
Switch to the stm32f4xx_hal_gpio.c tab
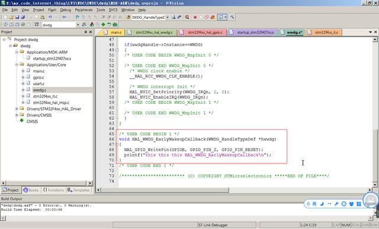point(202,32)
